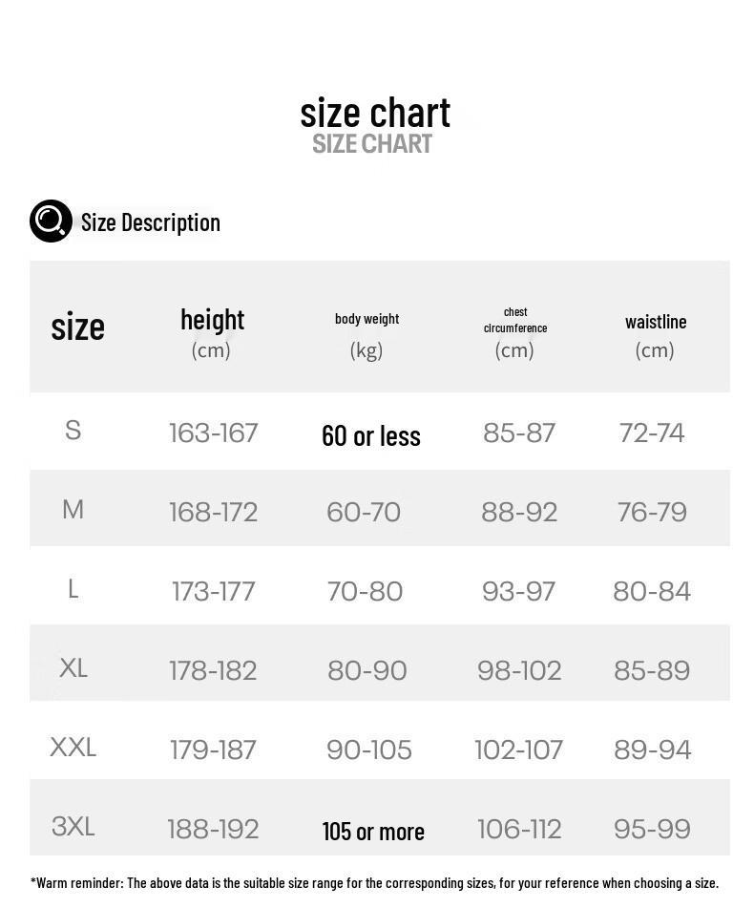Select size M row label

coord(73,510)
